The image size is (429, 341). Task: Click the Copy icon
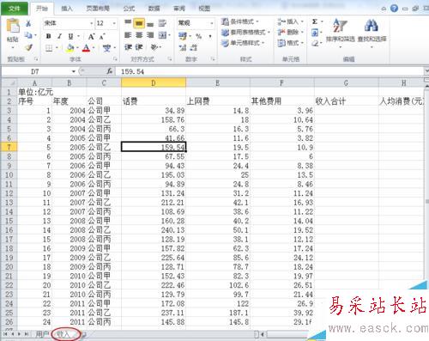[28, 35]
